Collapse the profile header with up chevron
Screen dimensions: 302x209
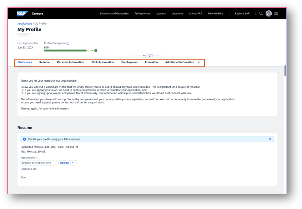point(144,55)
